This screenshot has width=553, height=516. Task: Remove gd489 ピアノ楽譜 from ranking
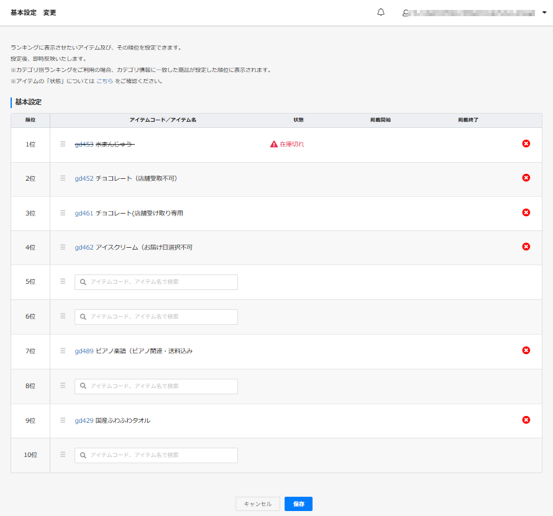click(x=526, y=350)
